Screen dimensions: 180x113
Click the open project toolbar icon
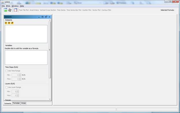[x=5, y=10]
